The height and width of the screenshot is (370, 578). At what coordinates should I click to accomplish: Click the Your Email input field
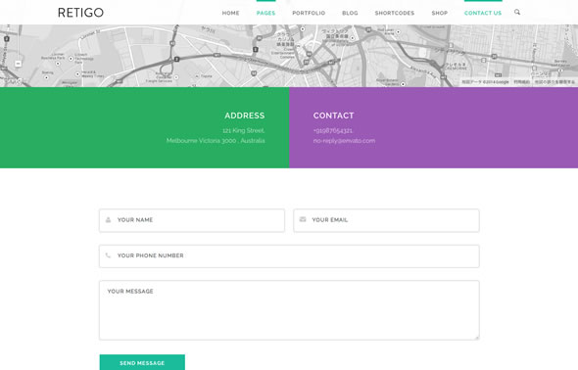pos(386,220)
